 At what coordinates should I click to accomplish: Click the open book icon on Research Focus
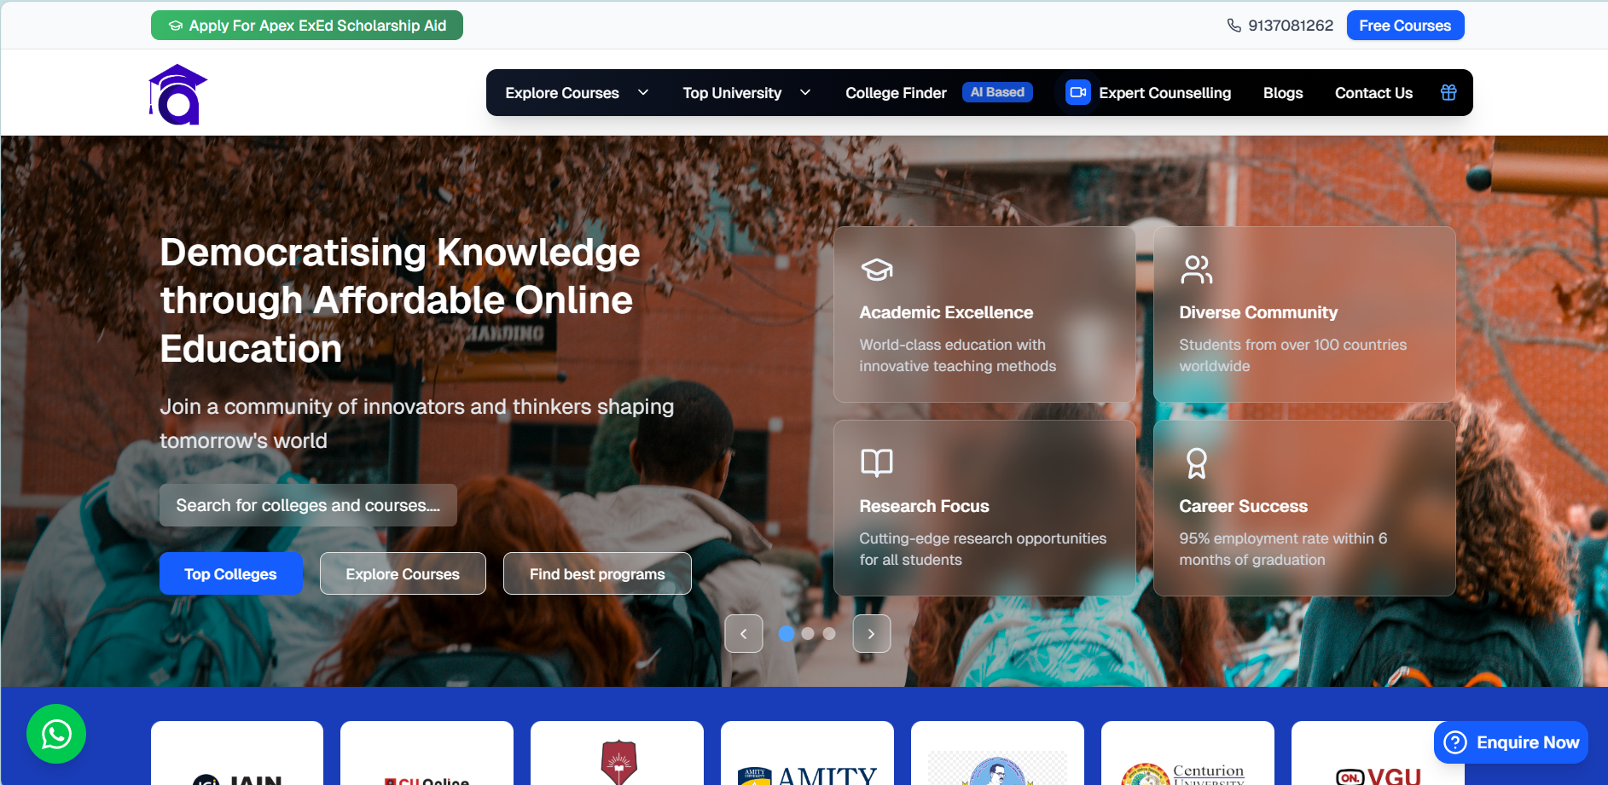(x=876, y=463)
